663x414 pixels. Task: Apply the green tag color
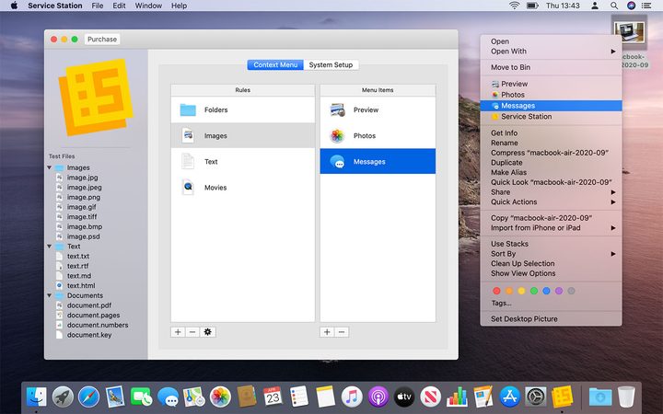tap(534, 291)
